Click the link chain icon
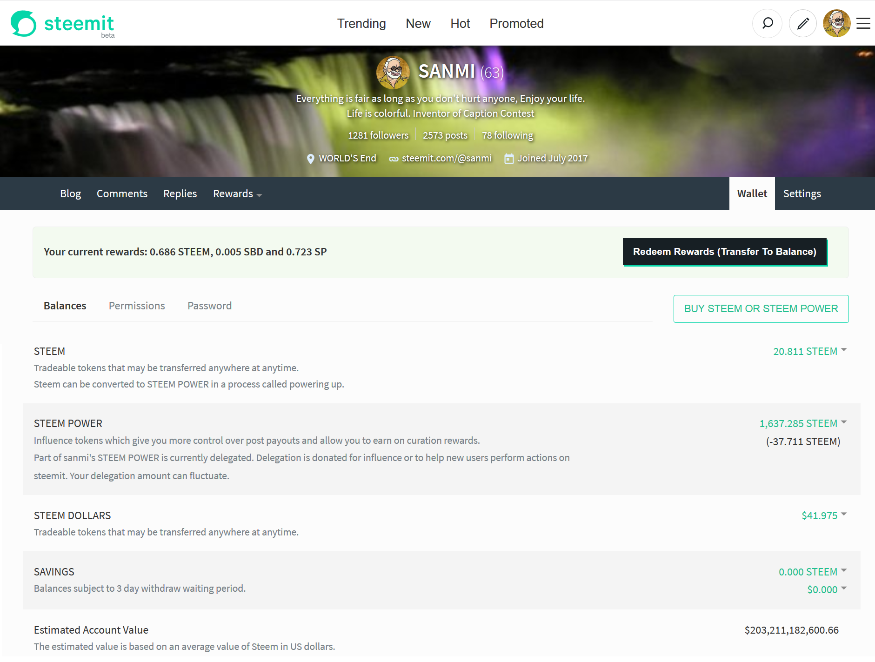Image resolution: width=875 pixels, height=662 pixels. click(x=394, y=159)
